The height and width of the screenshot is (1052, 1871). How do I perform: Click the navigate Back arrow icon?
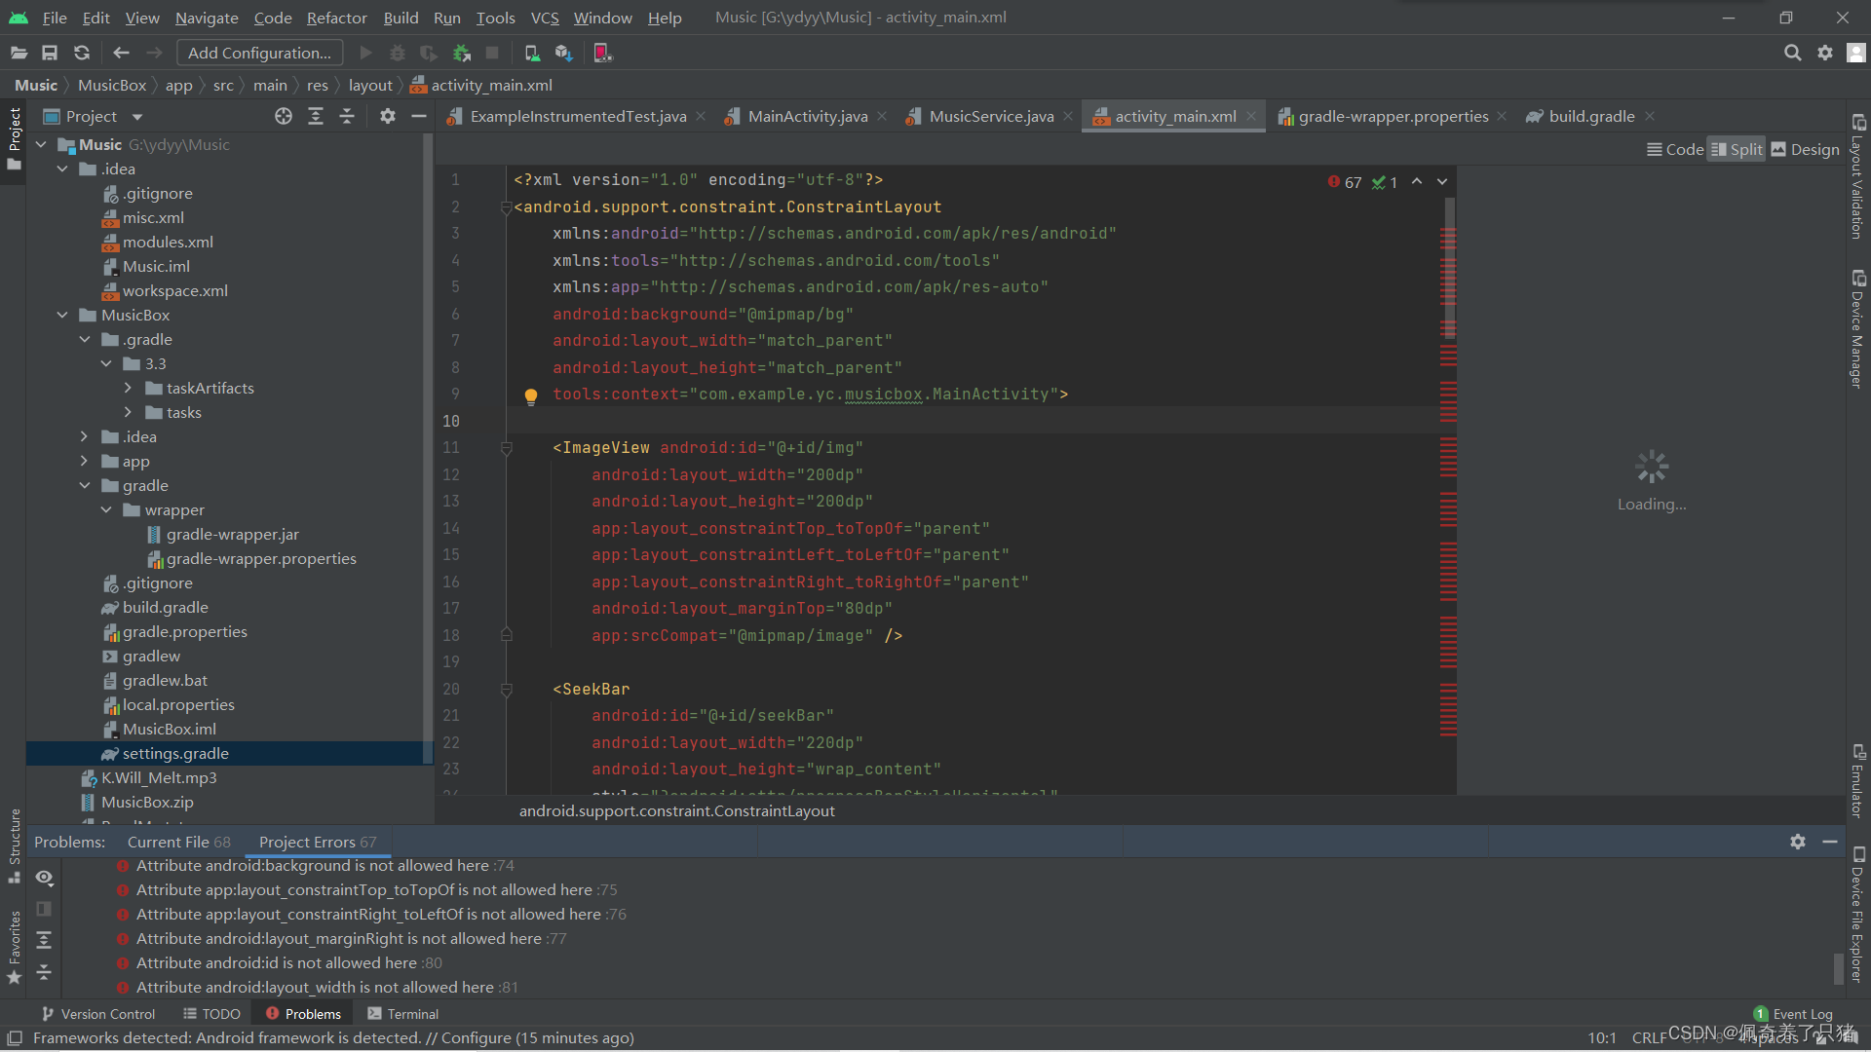(121, 53)
